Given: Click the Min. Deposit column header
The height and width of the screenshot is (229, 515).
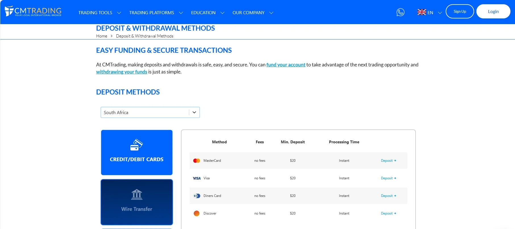Looking at the screenshot, I should point(293,142).
